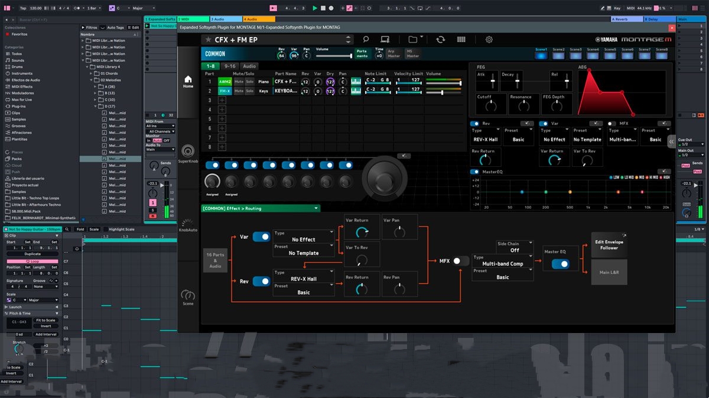Click Ableton record button in transport
709x398 pixels.
coord(331,8)
